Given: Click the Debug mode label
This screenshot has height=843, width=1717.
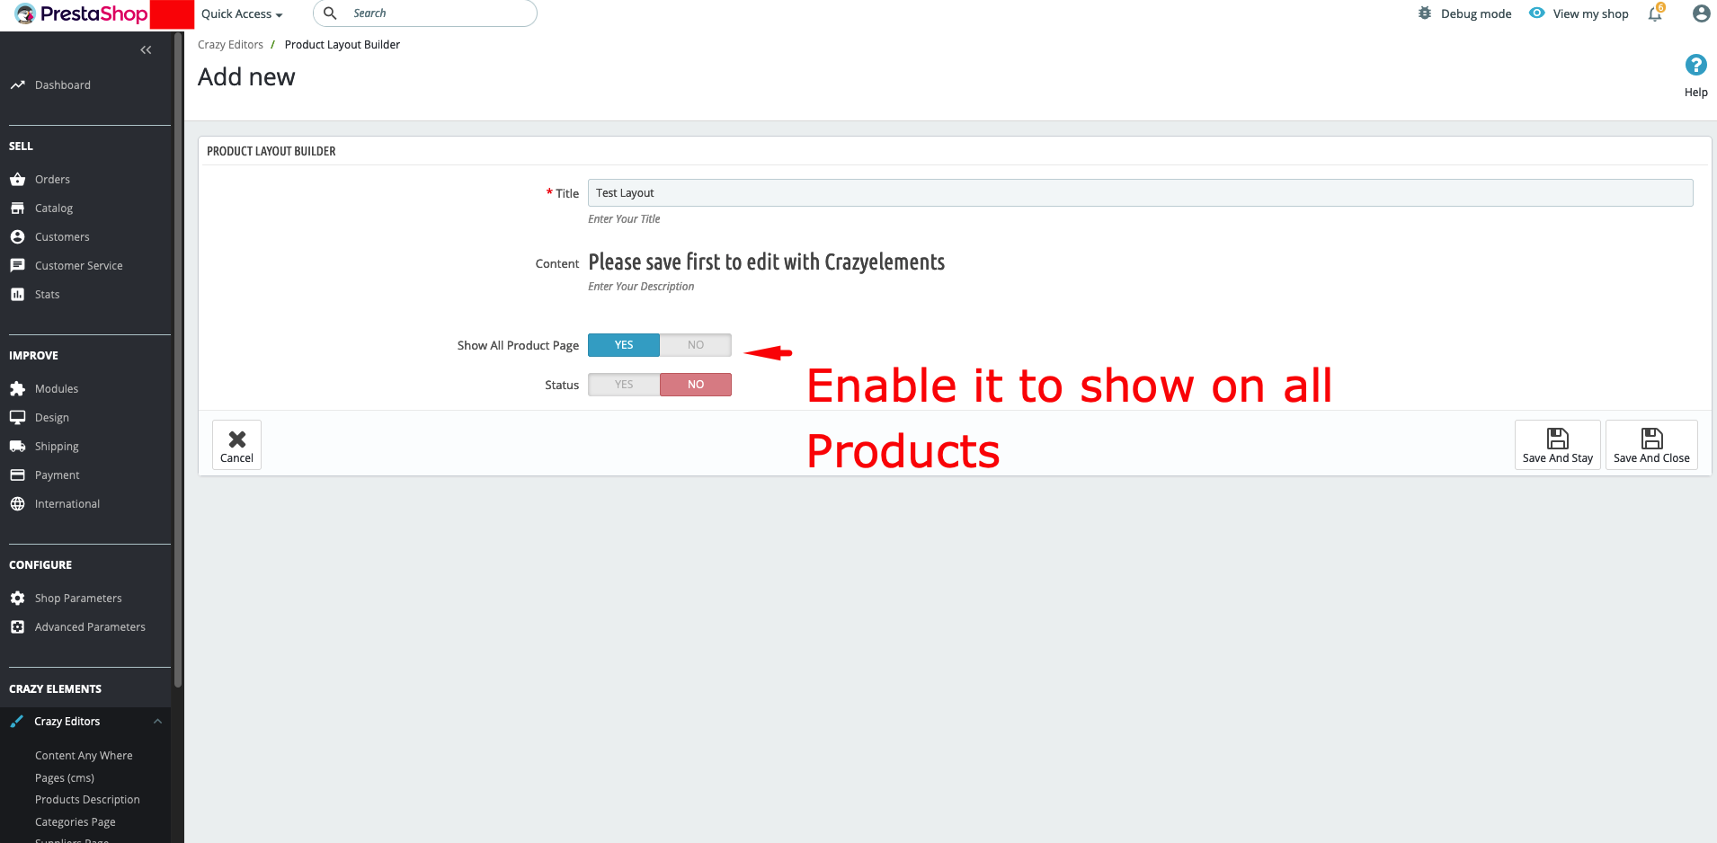Looking at the screenshot, I should click(x=1476, y=13).
